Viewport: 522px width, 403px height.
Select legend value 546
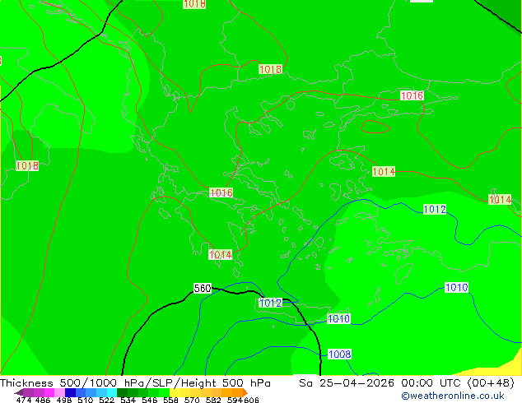tap(150, 400)
